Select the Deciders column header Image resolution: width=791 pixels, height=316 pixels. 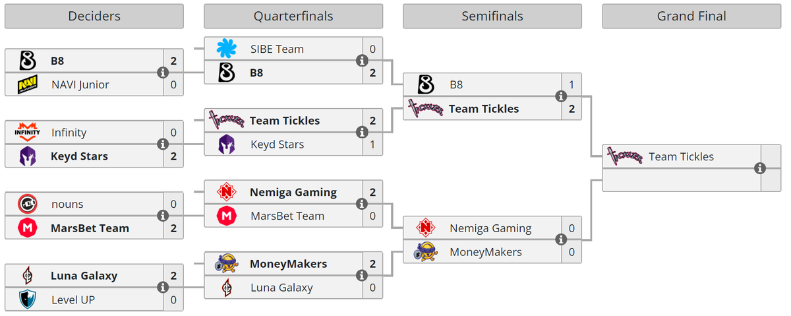[x=94, y=16]
